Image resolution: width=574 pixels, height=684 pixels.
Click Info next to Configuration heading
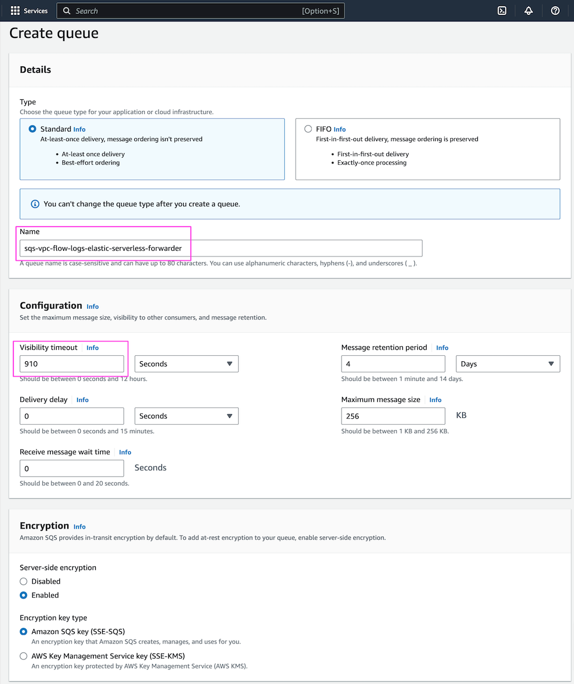(x=92, y=306)
